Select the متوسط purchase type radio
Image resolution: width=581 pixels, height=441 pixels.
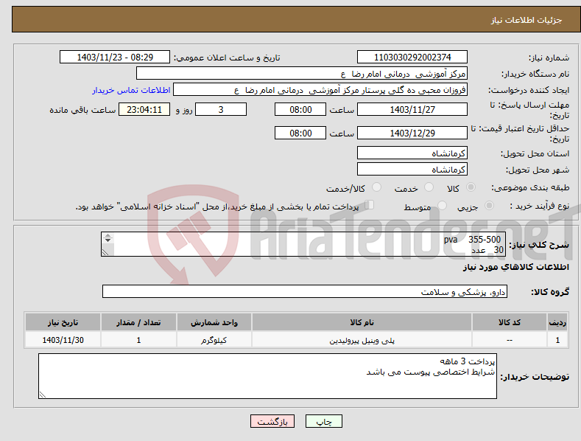pos(442,205)
